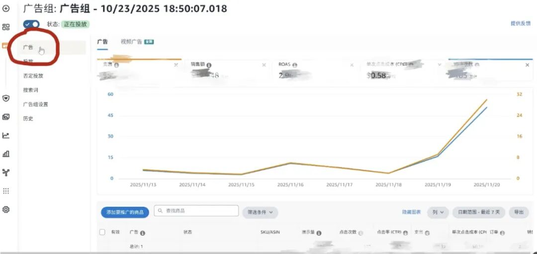This screenshot has height=254, width=537.
Task: Switch to the 广告 tab
Action: tap(102, 42)
